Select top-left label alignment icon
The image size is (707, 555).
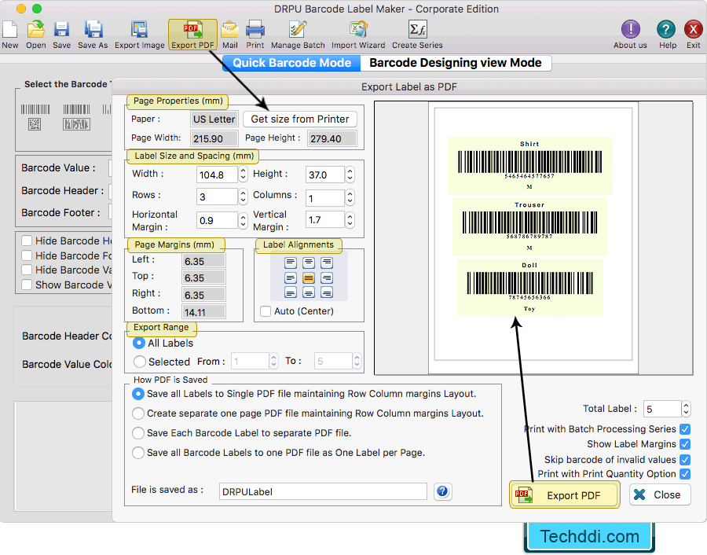point(291,262)
